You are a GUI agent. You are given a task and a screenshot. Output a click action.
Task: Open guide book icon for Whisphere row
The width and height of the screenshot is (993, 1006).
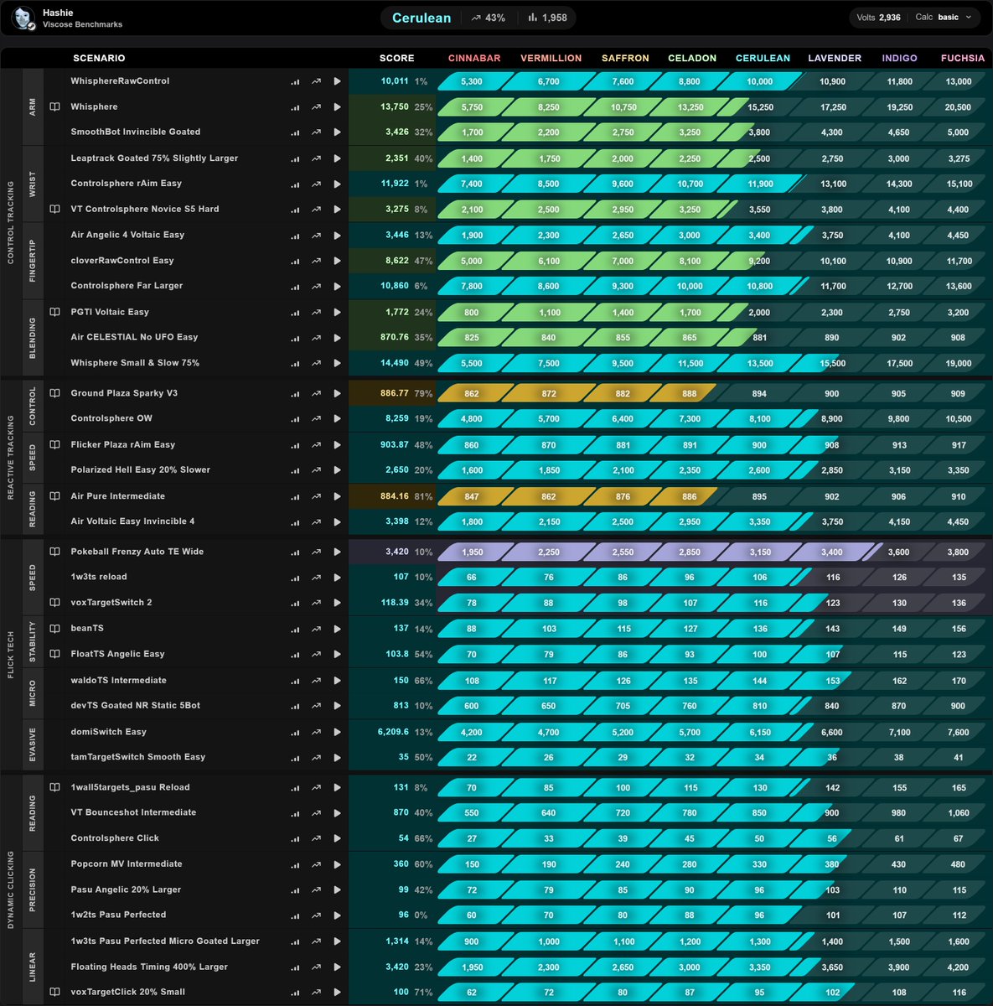click(x=54, y=107)
